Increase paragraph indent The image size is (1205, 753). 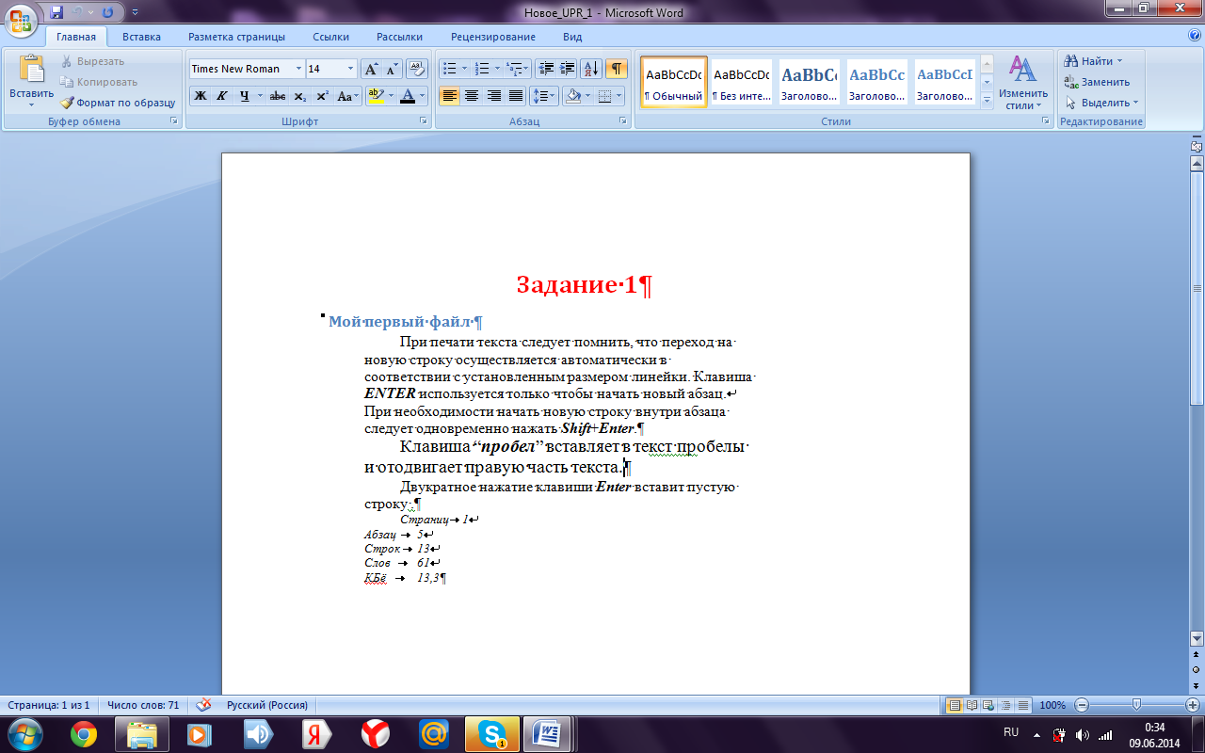(x=568, y=69)
